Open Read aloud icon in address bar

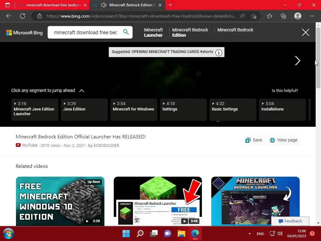242,16
